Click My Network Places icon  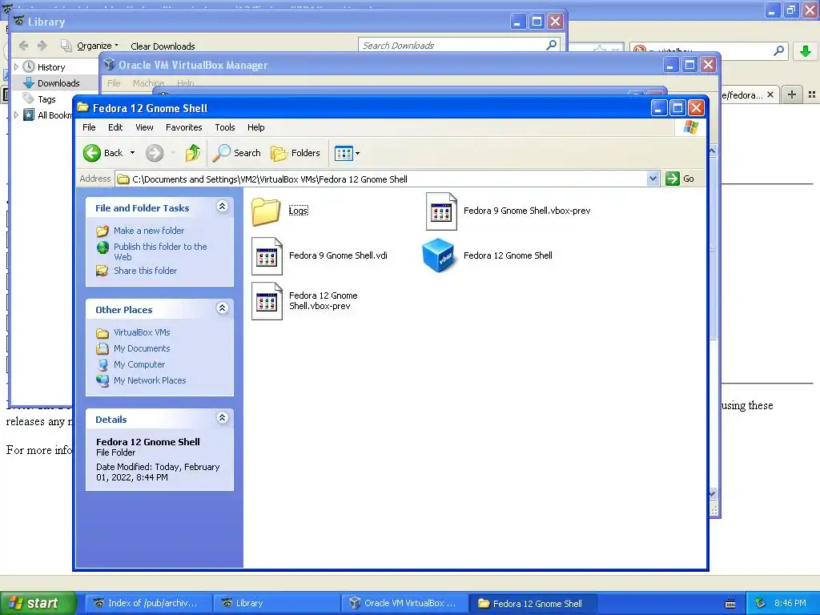point(102,380)
